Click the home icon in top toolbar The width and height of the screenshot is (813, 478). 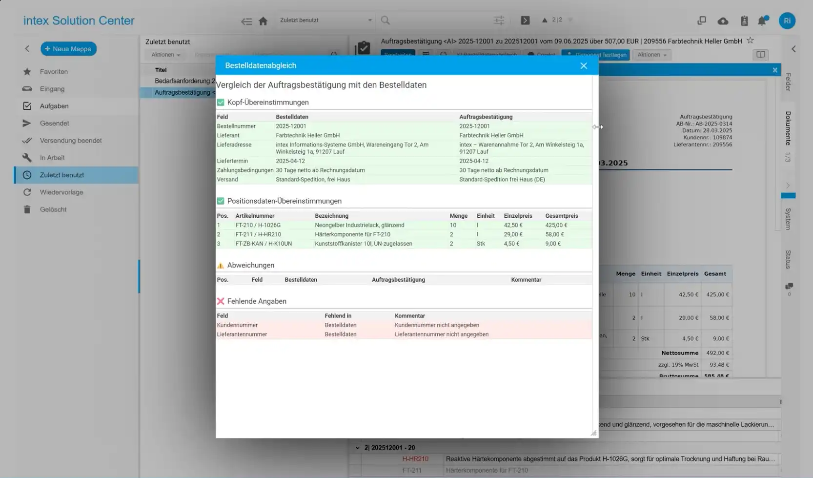tap(263, 21)
